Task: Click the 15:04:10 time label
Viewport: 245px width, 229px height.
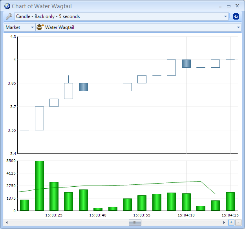Action: [186, 215]
